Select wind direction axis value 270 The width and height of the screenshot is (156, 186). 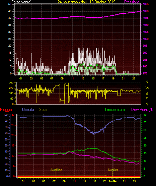tap(11, 88)
